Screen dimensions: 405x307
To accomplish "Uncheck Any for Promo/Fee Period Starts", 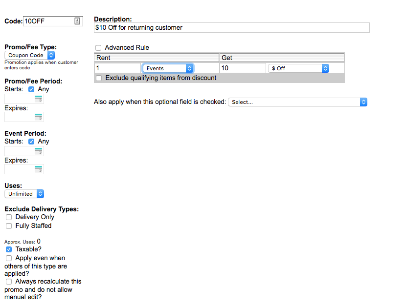I will [x=32, y=90].
